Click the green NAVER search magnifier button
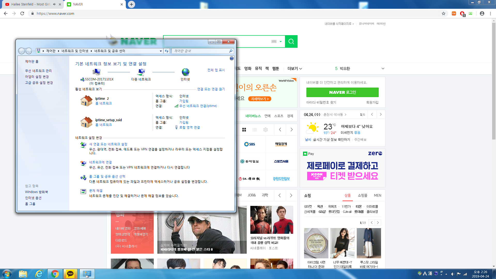496x279 pixels. click(291, 41)
